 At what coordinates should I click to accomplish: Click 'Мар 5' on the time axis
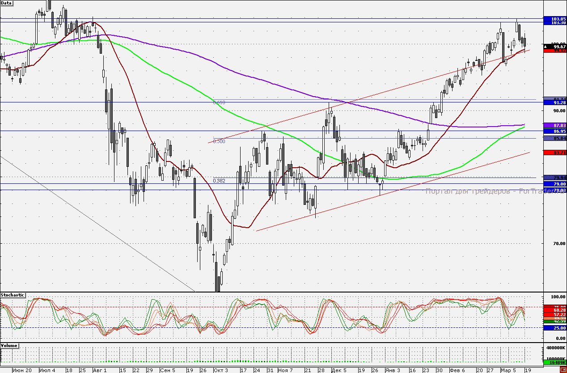coord(508,370)
